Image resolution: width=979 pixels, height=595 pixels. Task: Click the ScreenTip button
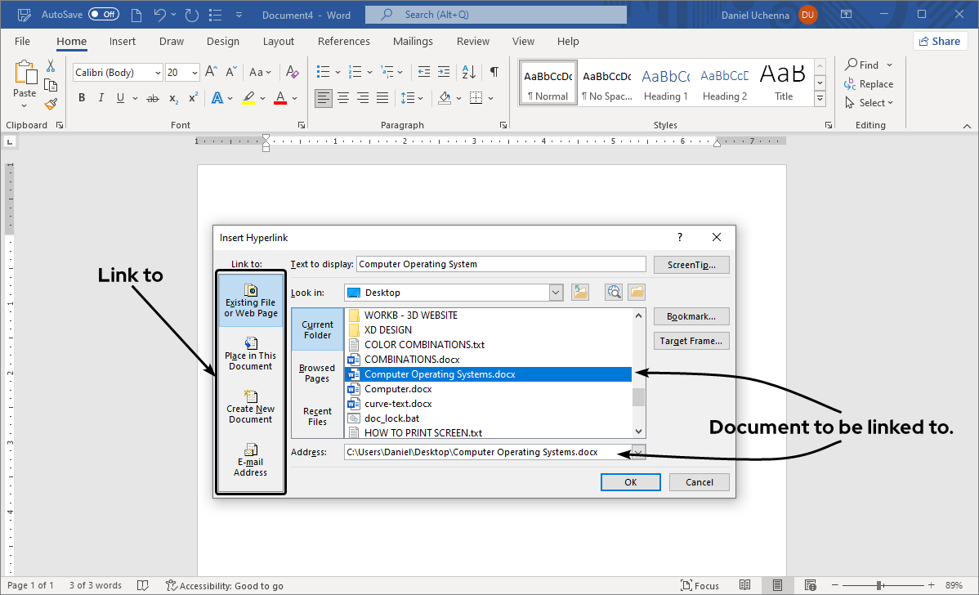(691, 264)
